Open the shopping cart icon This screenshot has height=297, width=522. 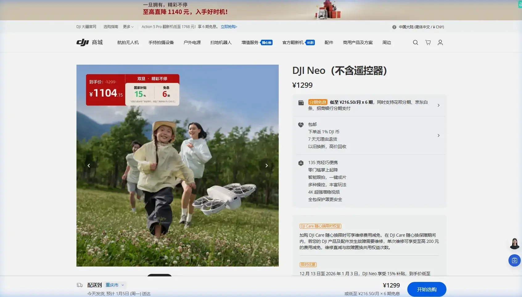click(428, 42)
